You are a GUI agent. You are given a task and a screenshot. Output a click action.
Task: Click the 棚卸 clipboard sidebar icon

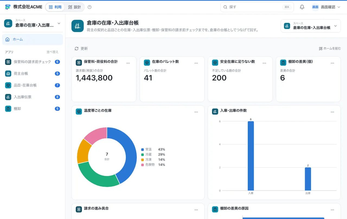click(x=8, y=109)
